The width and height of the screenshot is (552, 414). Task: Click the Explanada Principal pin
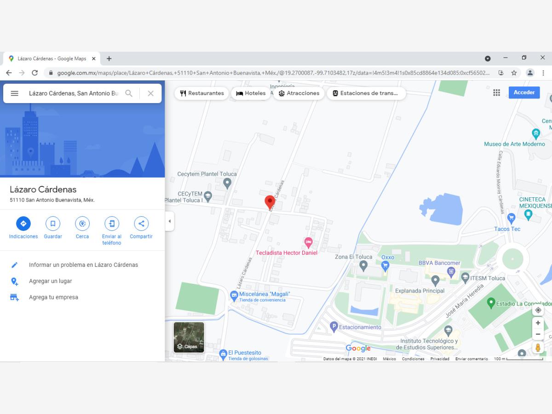435,280
